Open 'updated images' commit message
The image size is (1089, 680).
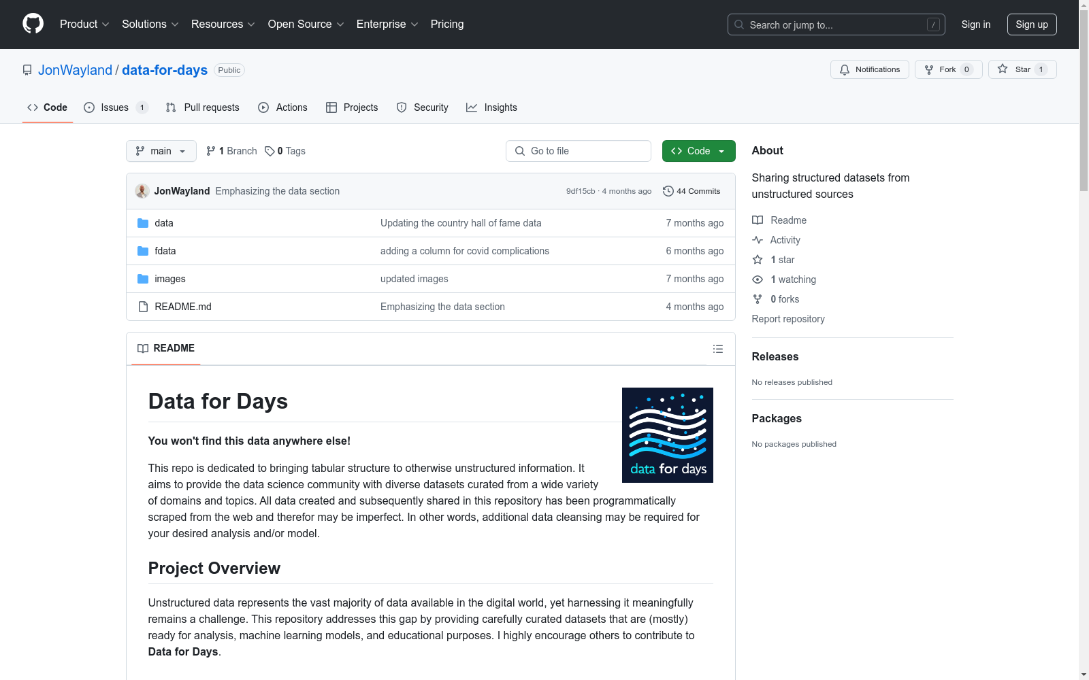click(x=415, y=279)
